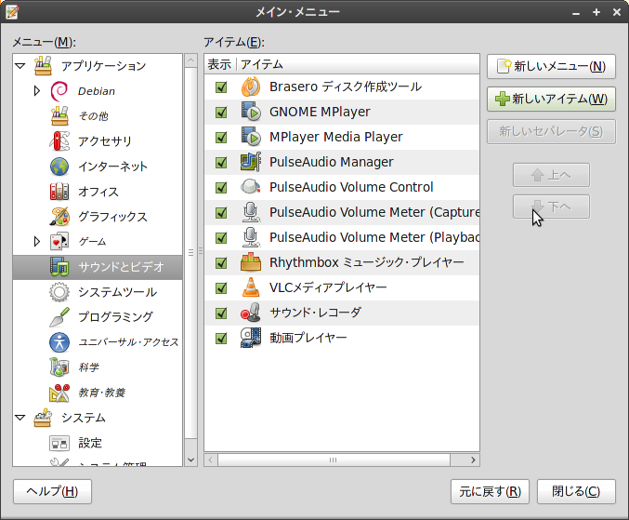Click the menu tree vertical scrollbar thumb

(x=191, y=253)
